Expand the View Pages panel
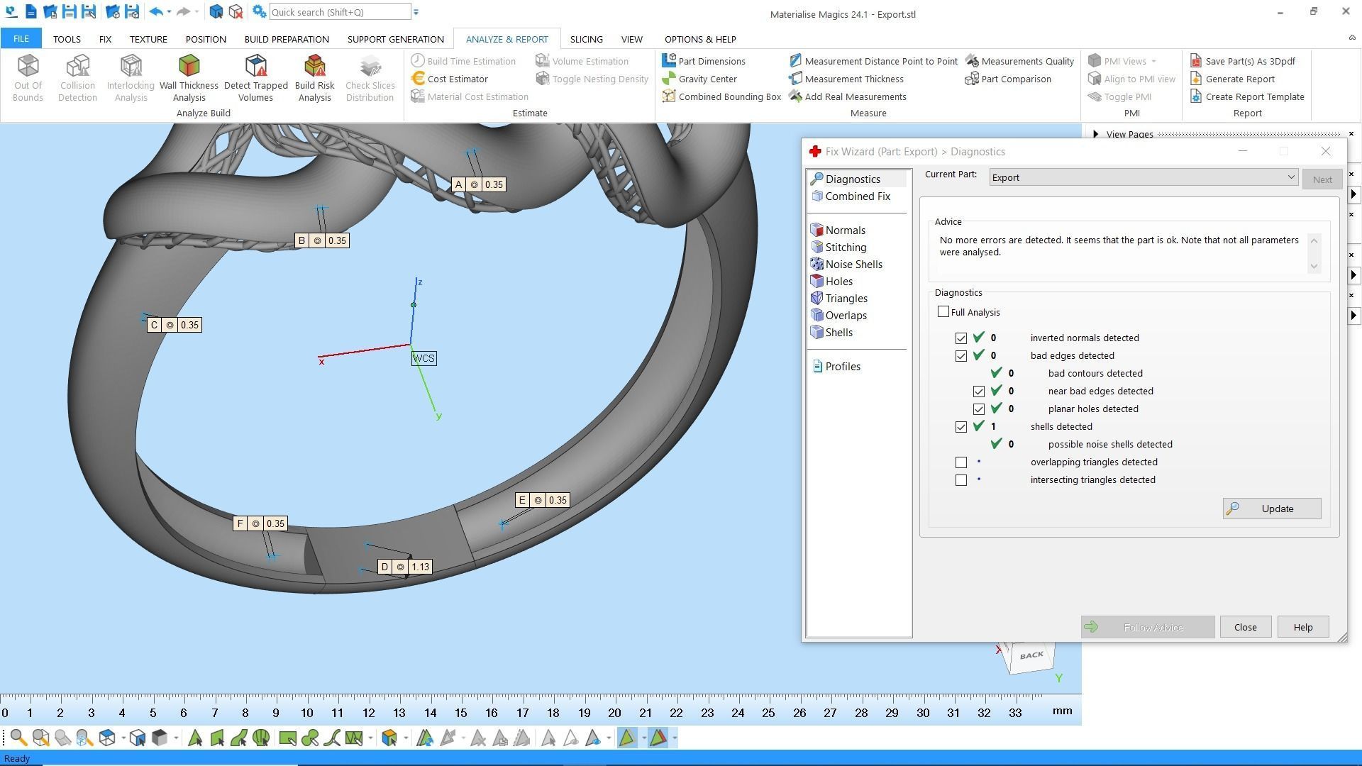This screenshot has height=766, width=1362. point(1096,134)
